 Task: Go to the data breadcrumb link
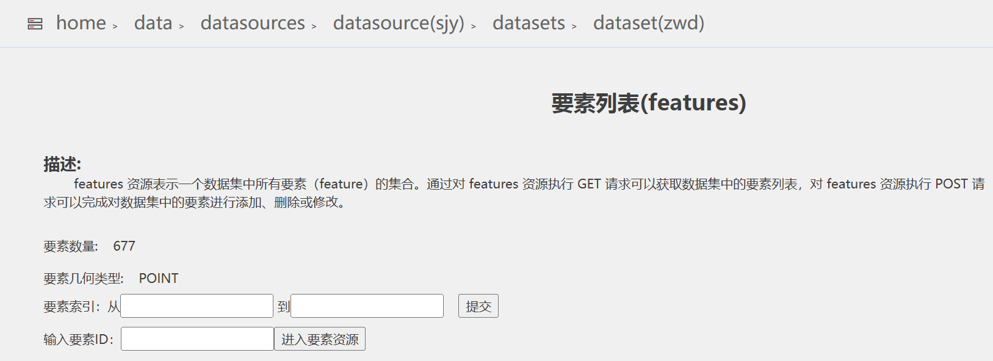[153, 23]
